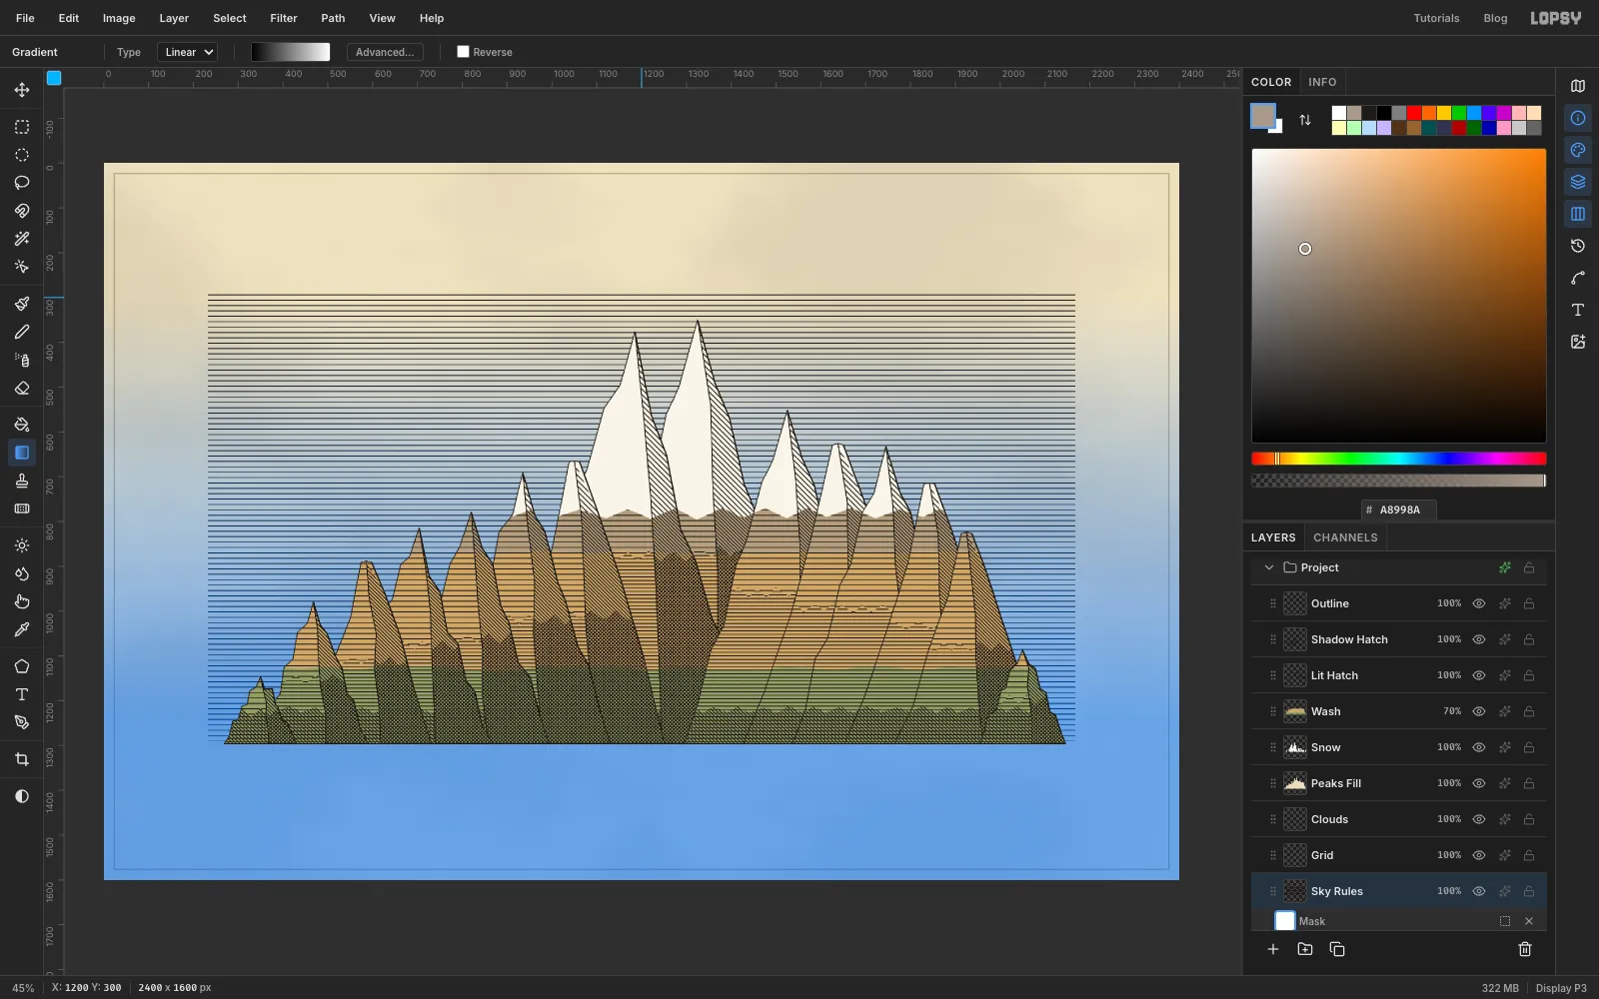The height and width of the screenshot is (999, 1599).
Task: Add a new layer with plus icon
Action: (1273, 949)
